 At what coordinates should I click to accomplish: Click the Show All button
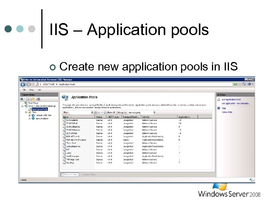109,112
